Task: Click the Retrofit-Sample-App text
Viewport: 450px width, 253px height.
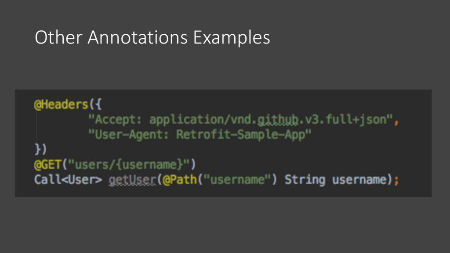Action: pyautogui.click(x=241, y=134)
